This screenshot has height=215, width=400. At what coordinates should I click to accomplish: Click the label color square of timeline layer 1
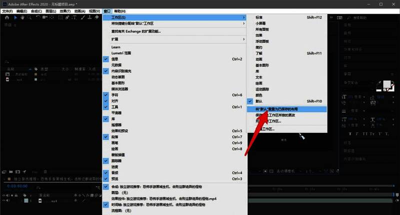pyautogui.click(x=26, y=201)
